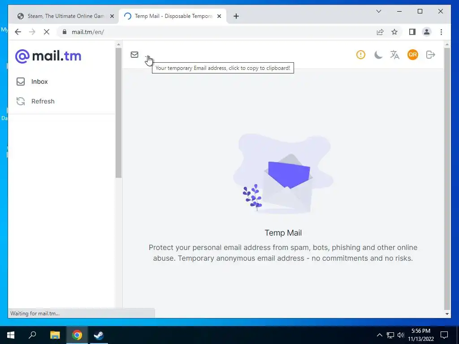Switch to the Steam browser tab

[65, 16]
